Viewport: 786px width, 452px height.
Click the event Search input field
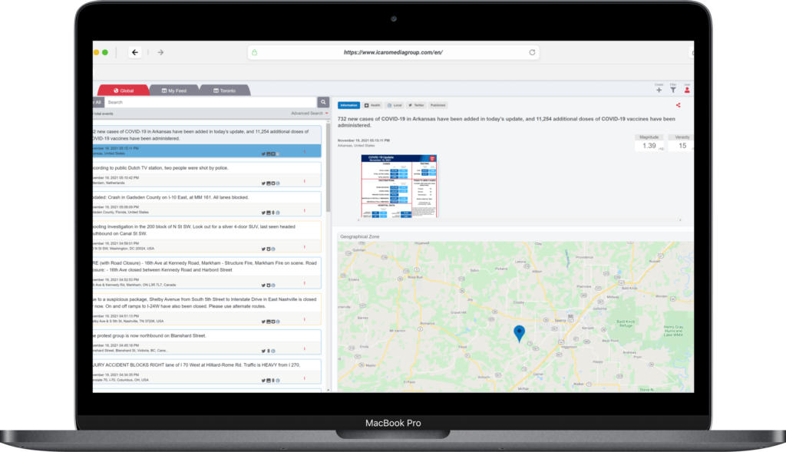pos(210,102)
